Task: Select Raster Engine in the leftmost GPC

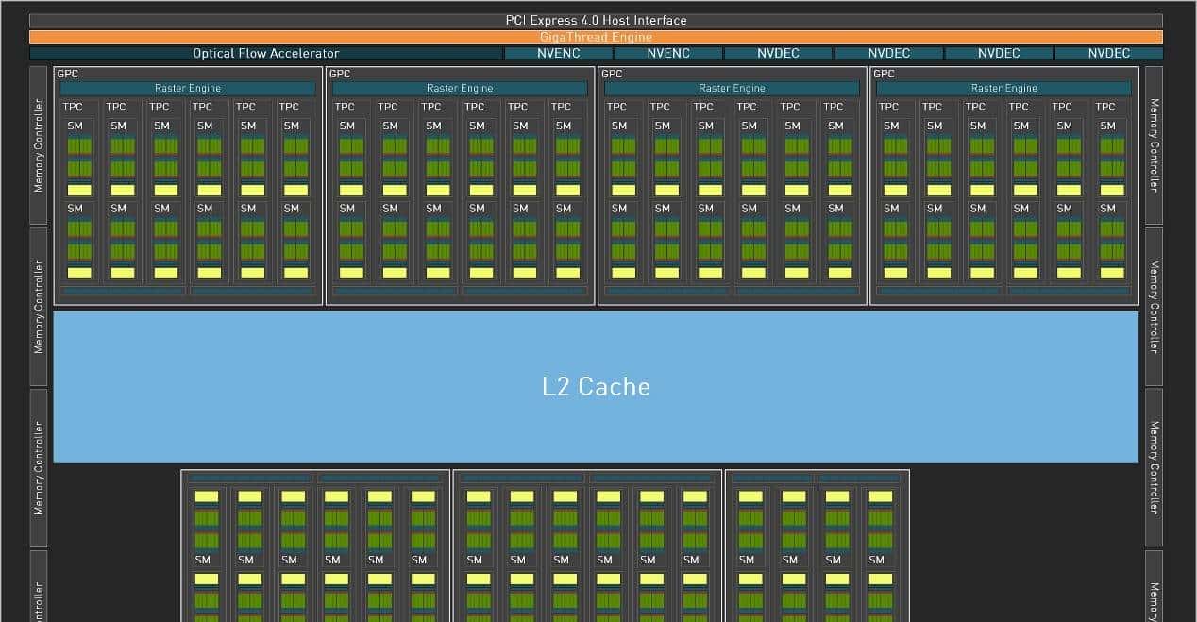Action: [x=187, y=89]
